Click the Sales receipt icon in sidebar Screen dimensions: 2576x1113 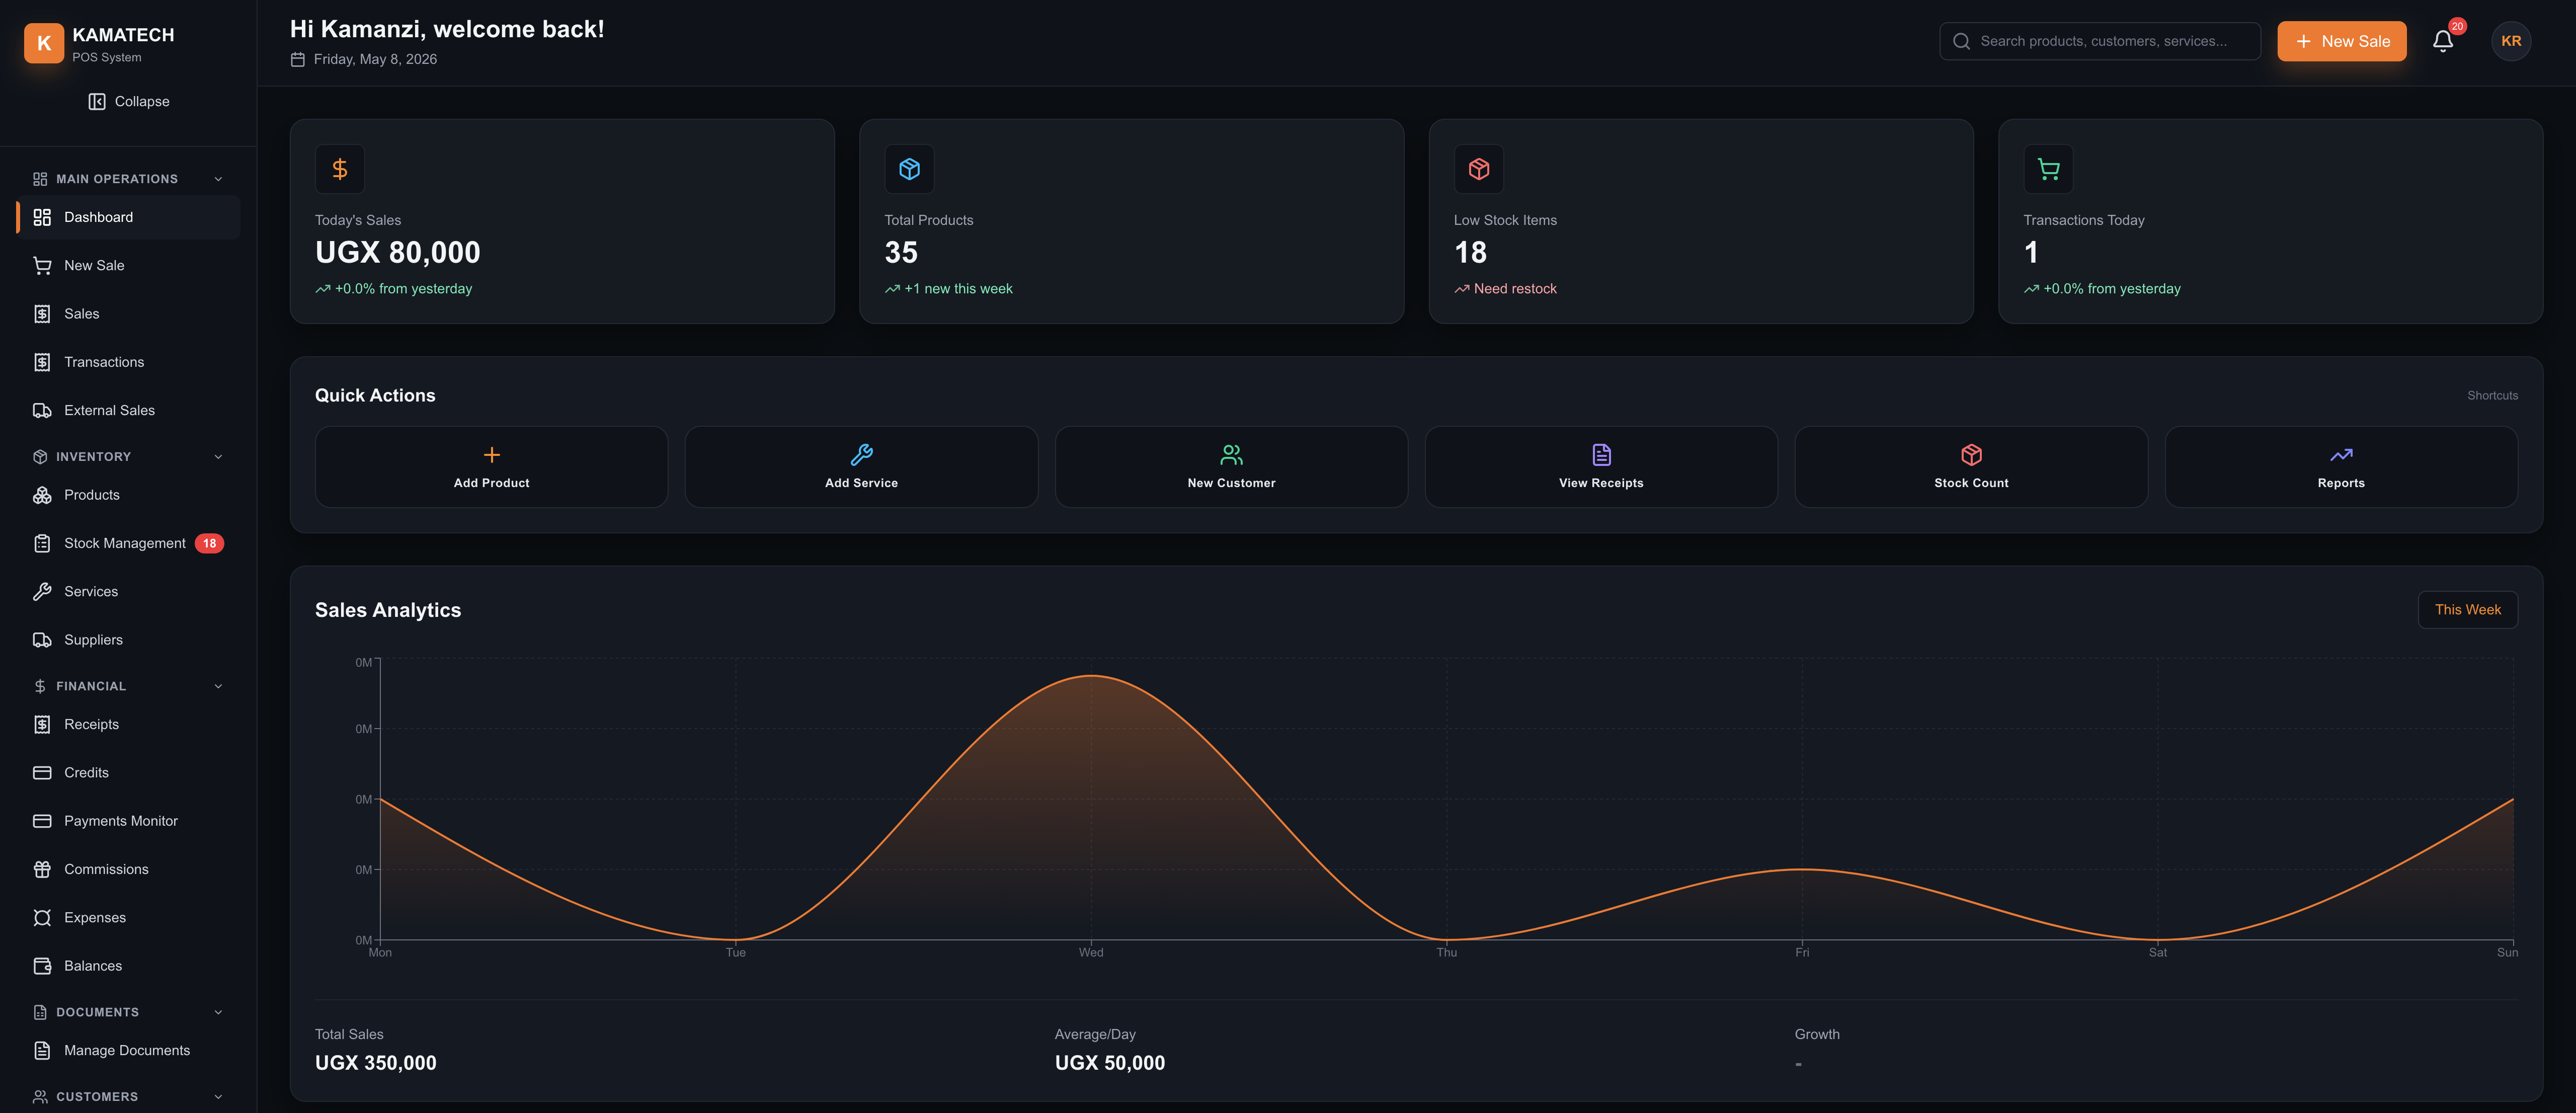click(42, 314)
